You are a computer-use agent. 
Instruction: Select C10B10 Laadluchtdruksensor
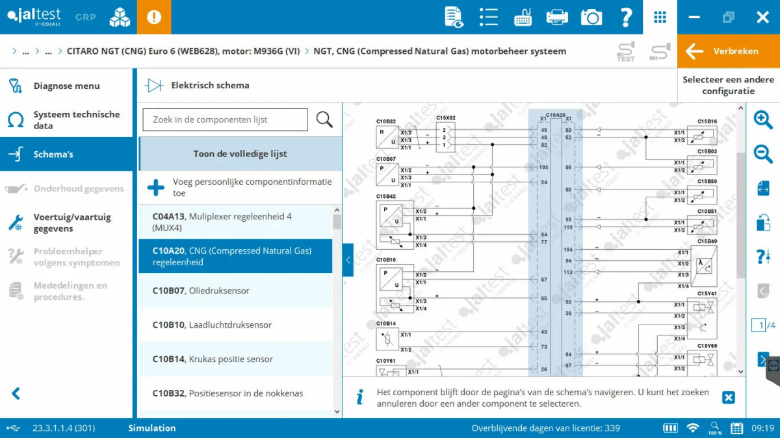pyautogui.click(x=235, y=325)
